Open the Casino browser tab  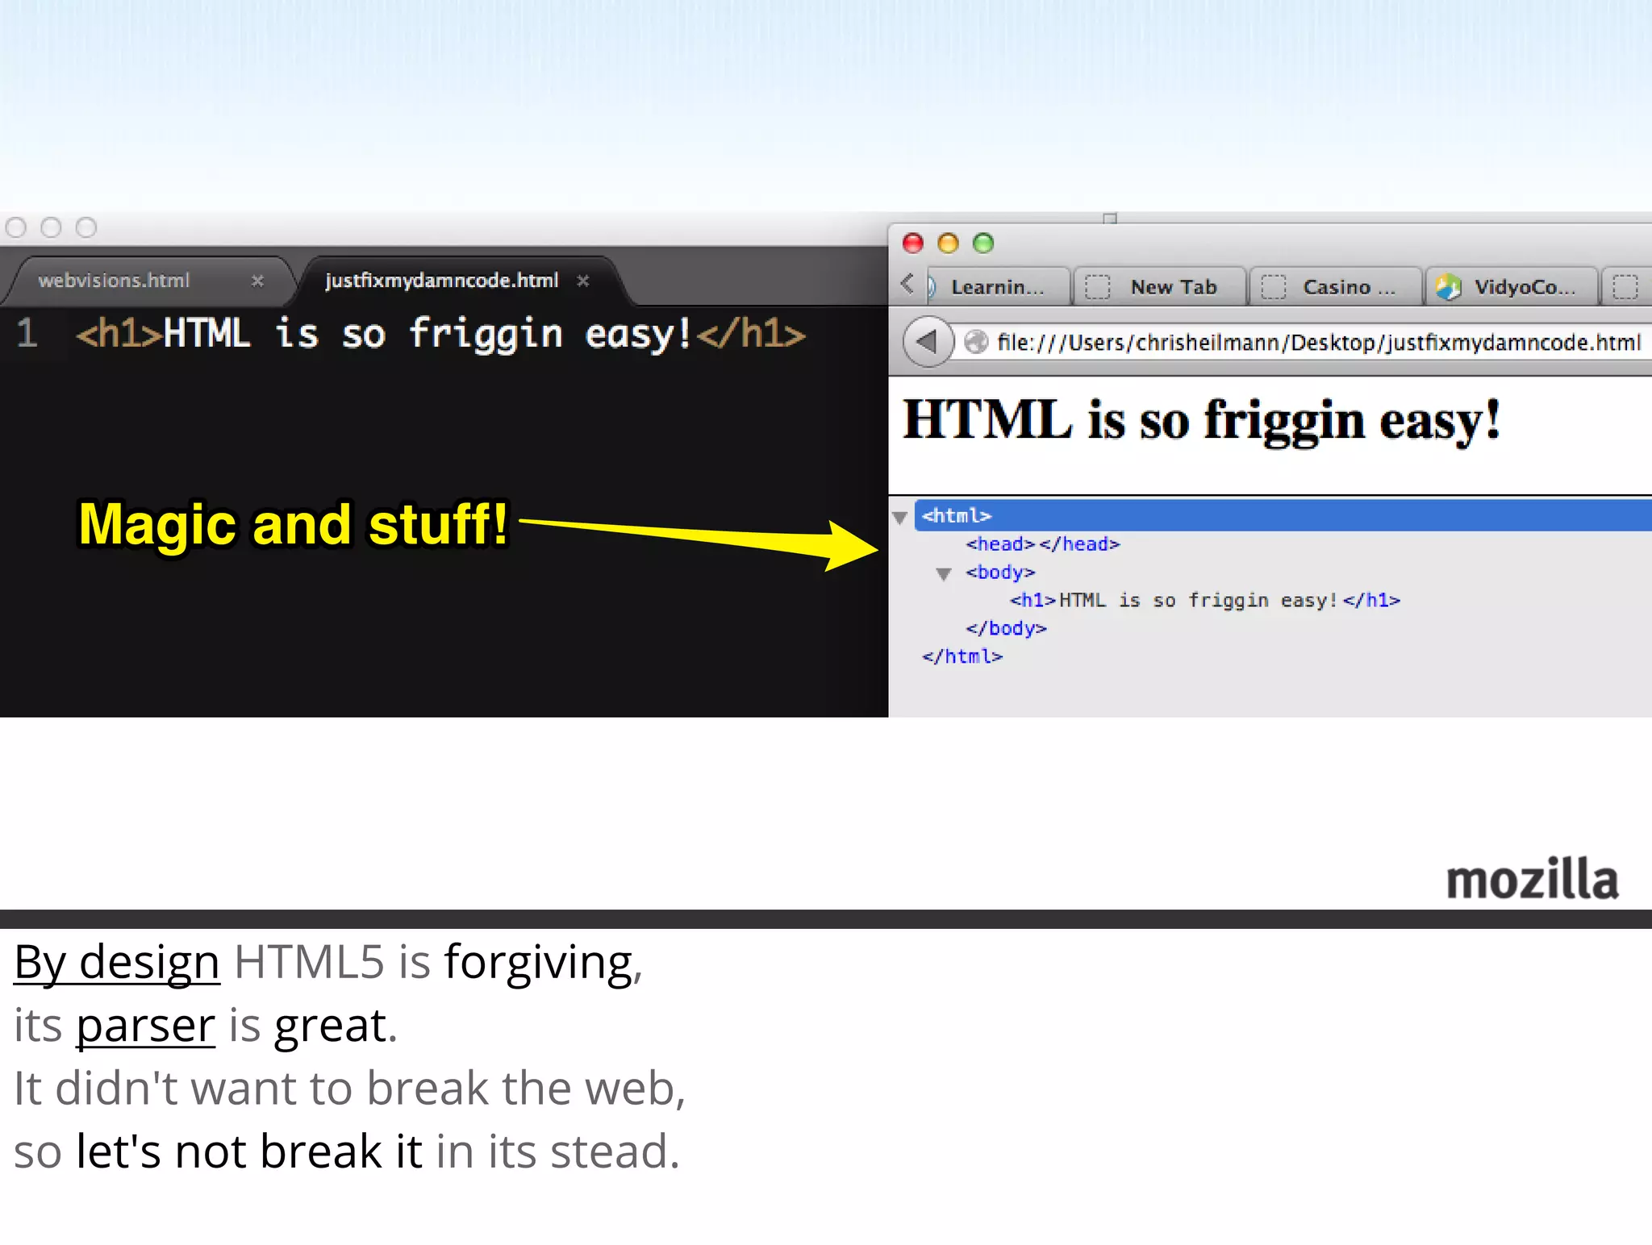tap(1336, 287)
